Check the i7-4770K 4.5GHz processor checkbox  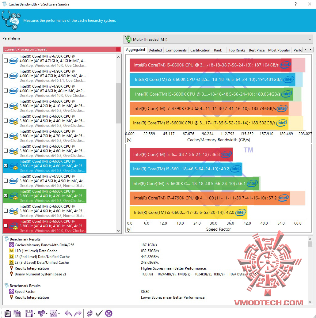click(6, 180)
